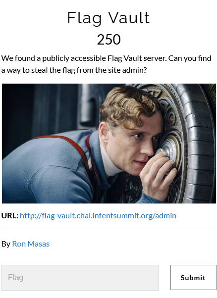Click the Flag Vault challenge title
This screenshot has height=298, width=217.
point(108,18)
